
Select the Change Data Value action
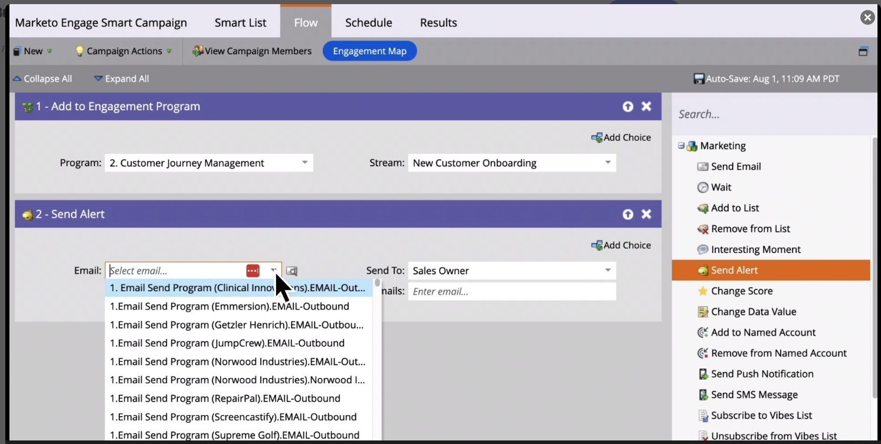coord(746,312)
